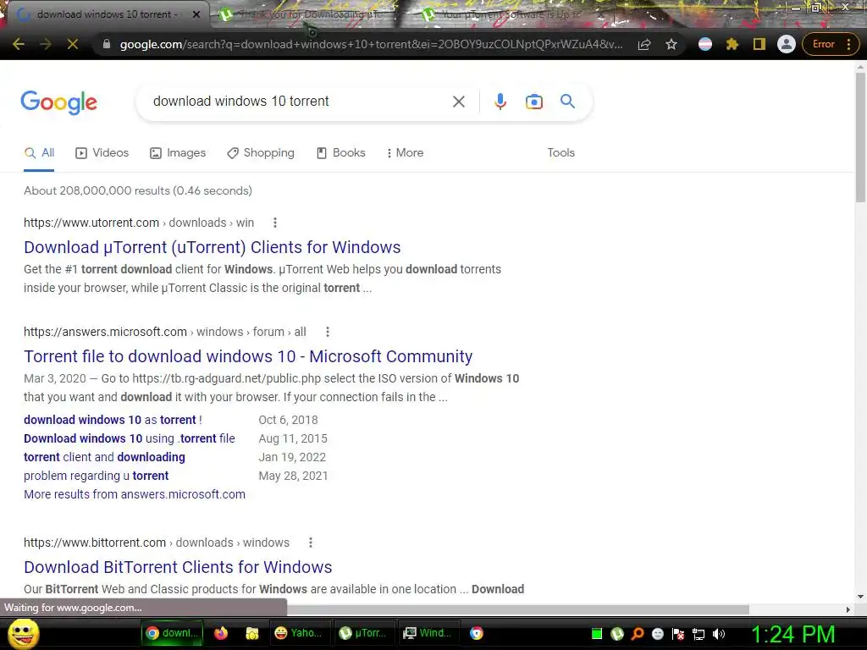
Task: Open 'Download BitTorrent Clients for Windows' result
Action: point(178,567)
